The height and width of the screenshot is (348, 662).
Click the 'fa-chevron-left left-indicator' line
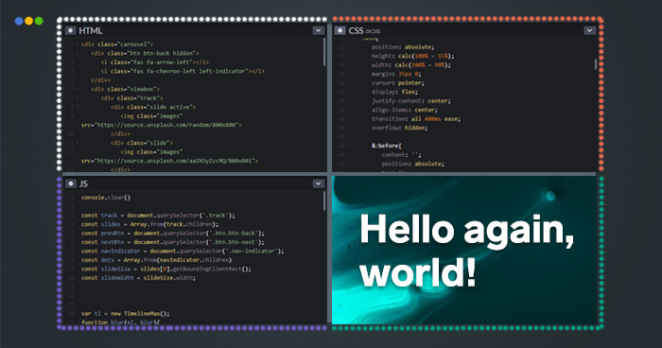click(x=183, y=71)
